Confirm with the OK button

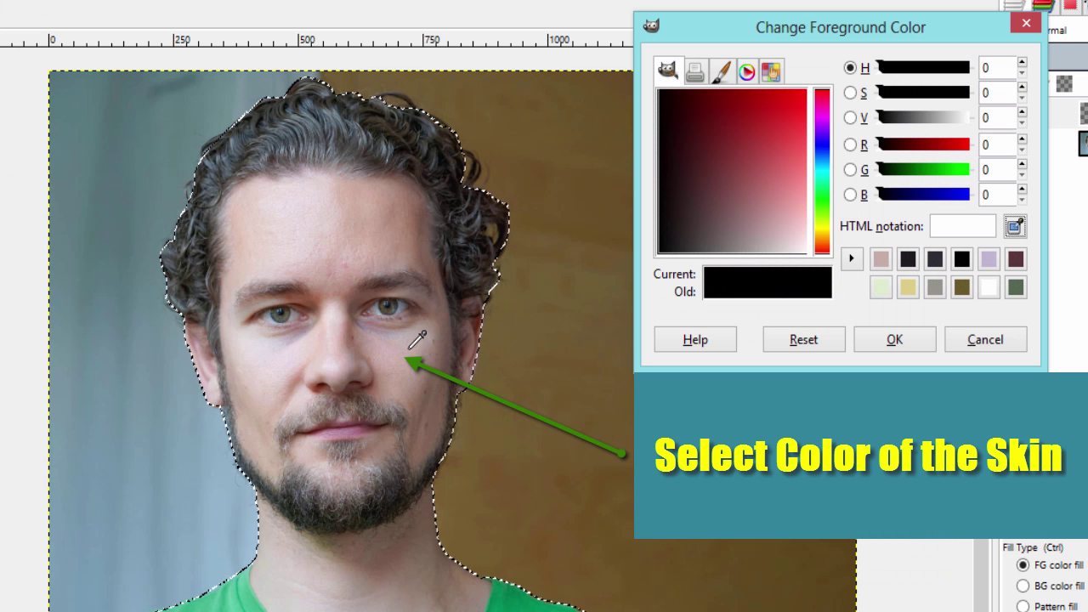coord(894,339)
